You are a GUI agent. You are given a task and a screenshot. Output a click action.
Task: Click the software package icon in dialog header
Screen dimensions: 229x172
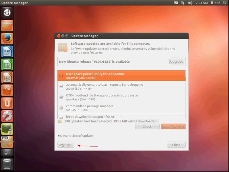63,47
